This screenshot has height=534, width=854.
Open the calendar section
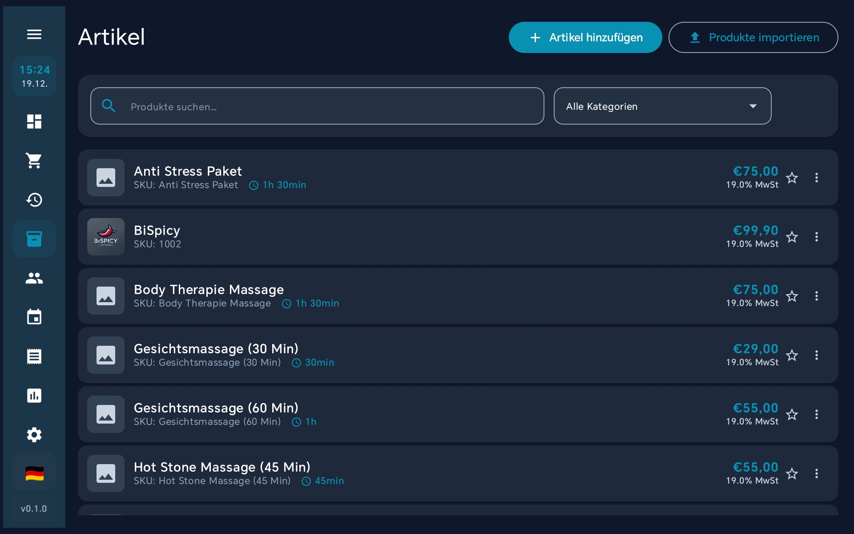pos(34,317)
